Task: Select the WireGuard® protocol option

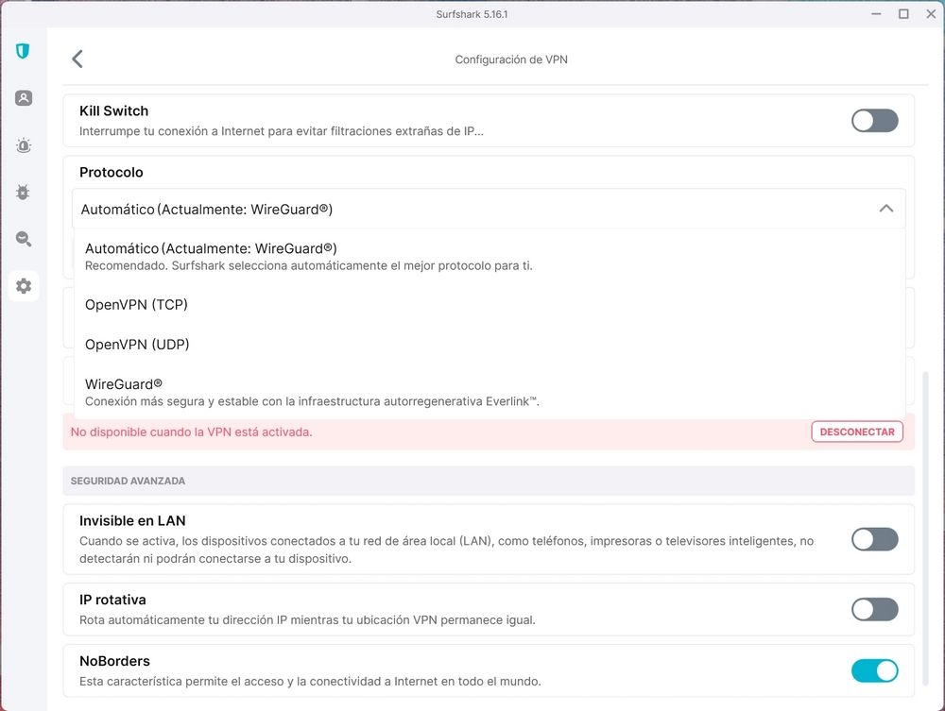Action: (x=489, y=392)
